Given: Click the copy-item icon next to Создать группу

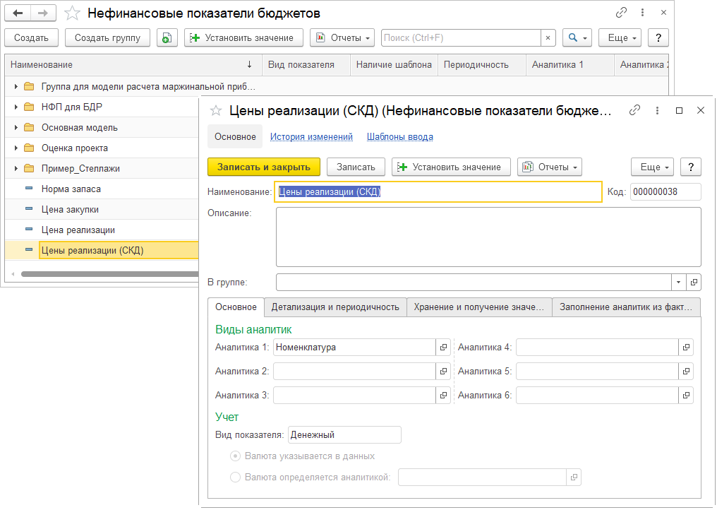Looking at the screenshot, I should pyautogui.click(x=167, y=38).
